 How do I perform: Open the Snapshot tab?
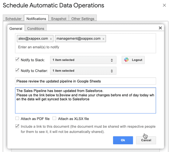(x=59, y=19)
